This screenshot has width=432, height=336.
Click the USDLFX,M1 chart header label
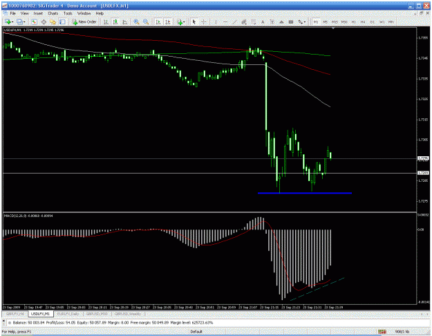[x=34, y=30]
